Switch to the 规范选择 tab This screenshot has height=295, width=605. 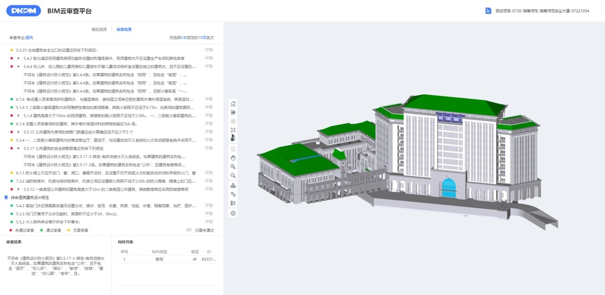99,29
